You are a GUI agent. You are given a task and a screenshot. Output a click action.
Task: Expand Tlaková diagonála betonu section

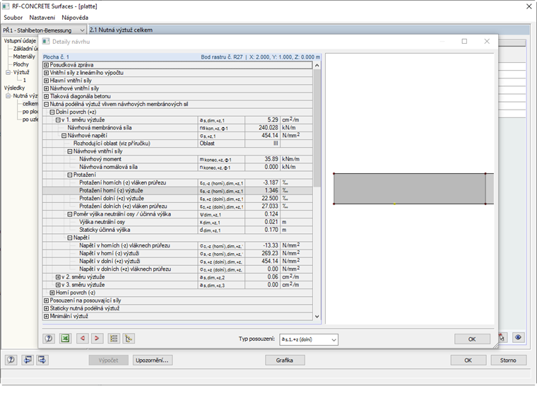[46, 96]
